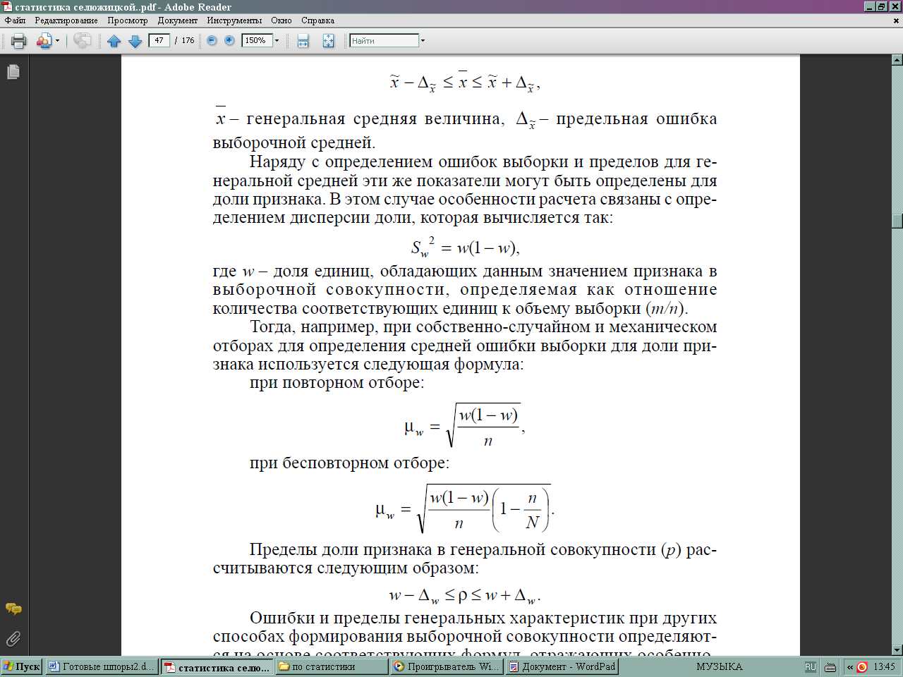Open the Инструменты menu
The height and width of the screenshot is (677, 903).
point(234,20)
